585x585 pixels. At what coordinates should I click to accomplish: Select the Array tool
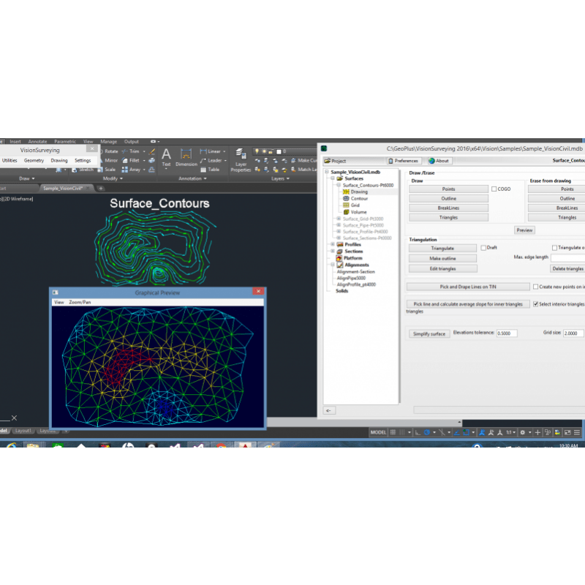[x=131, y=170]
